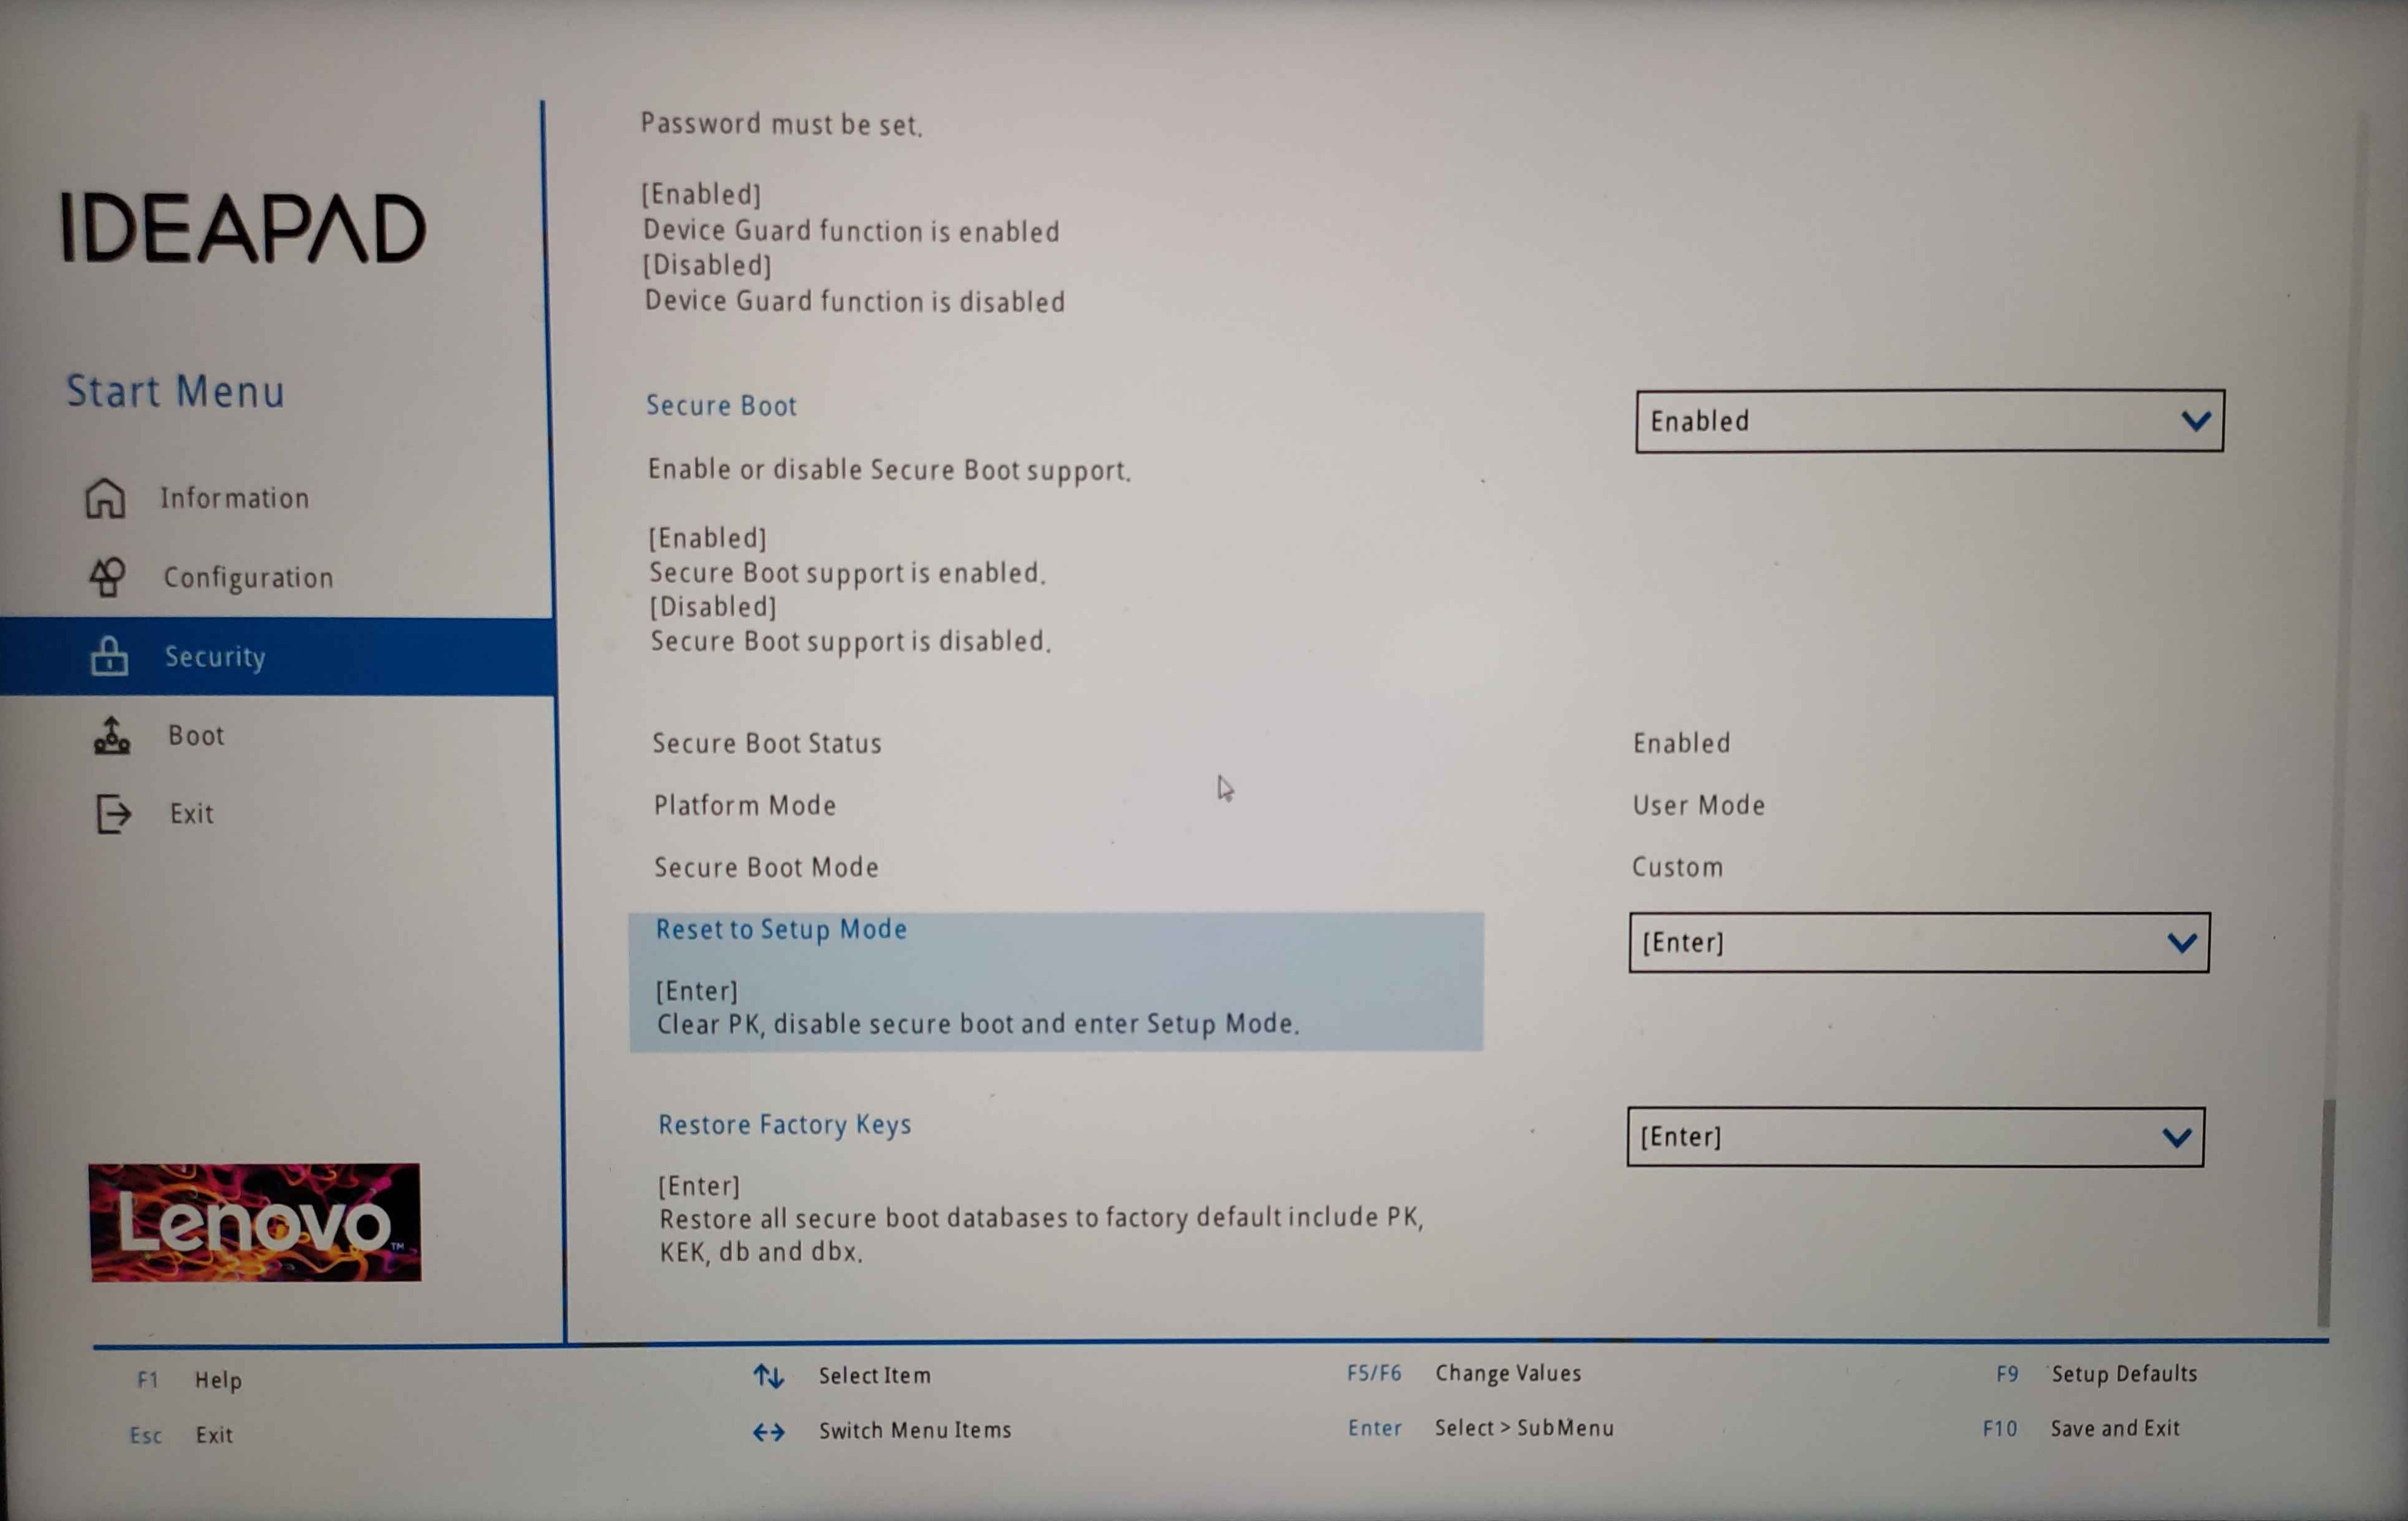Click the Secure Boot setting label

pos(721,405)
